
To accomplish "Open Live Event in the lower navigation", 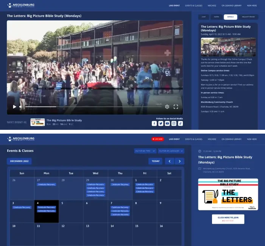I will point(174,139).
